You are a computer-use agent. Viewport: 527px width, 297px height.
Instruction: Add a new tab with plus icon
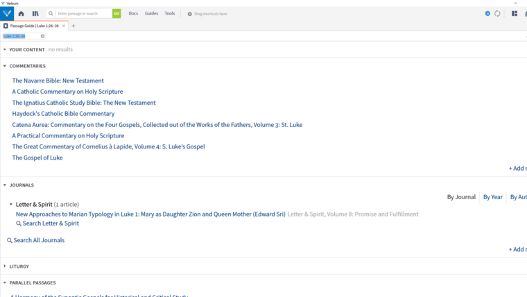coord(74,26)
